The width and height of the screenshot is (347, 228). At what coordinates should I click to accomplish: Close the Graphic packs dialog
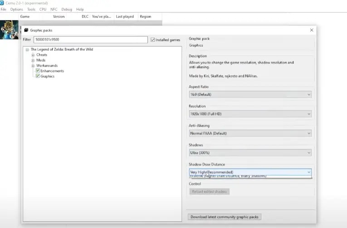pyautogui.click(x=312, y=30)
